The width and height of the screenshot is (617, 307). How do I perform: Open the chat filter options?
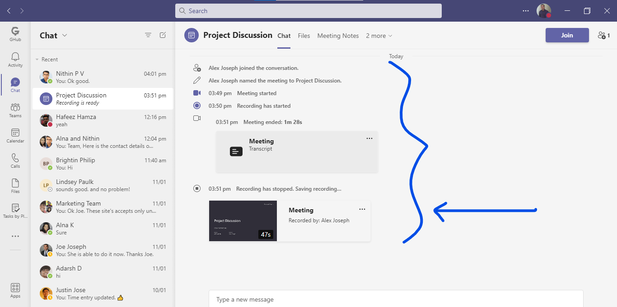tap(148, 35)
